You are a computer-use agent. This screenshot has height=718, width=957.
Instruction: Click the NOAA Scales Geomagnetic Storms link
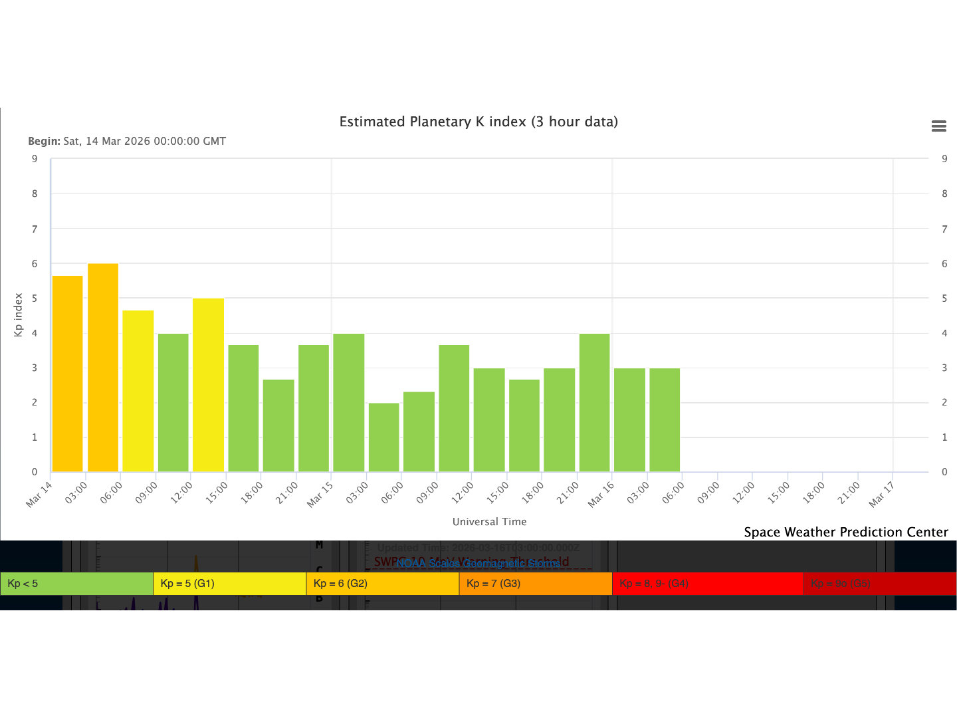478,563
